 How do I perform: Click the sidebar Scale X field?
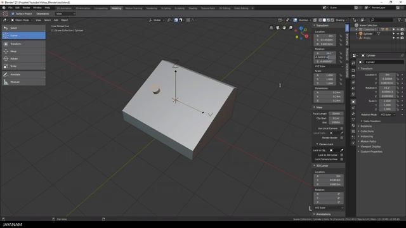(x=325, y=75)
